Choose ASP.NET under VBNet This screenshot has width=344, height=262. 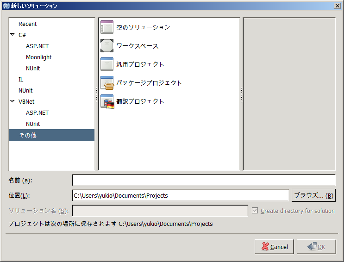[x=37, y=113]
